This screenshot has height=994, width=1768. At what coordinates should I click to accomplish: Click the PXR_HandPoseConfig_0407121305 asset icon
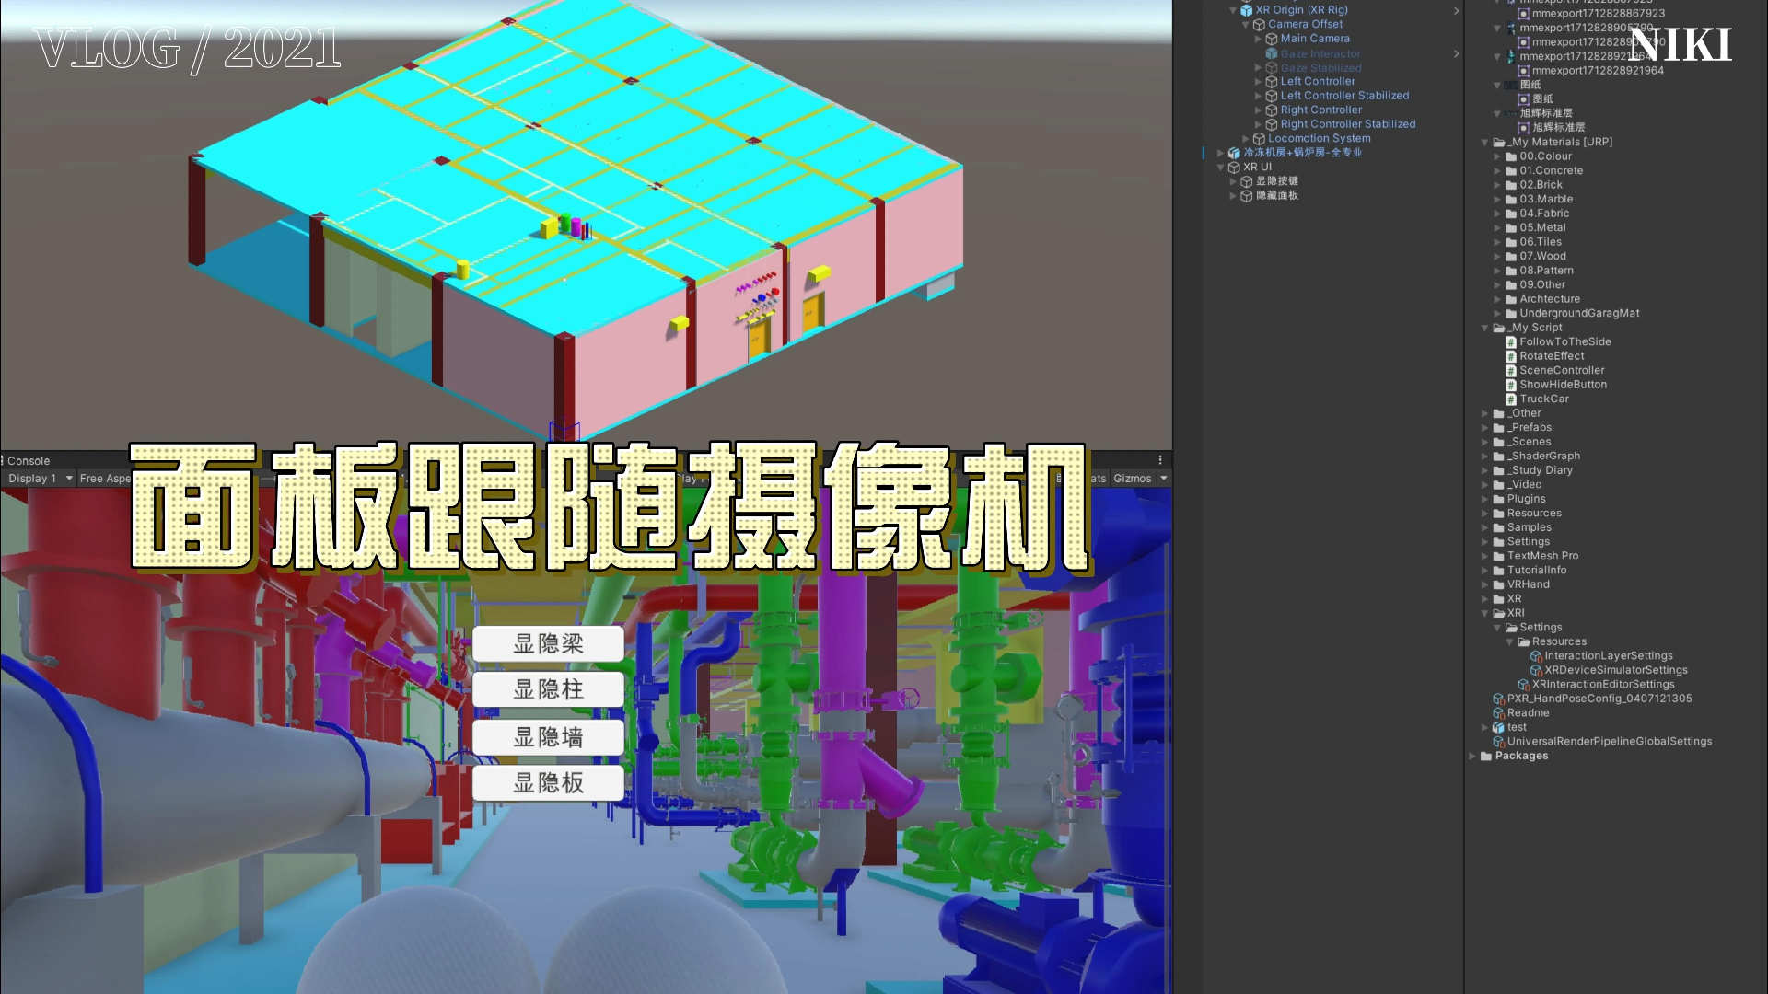[1499, 699]
